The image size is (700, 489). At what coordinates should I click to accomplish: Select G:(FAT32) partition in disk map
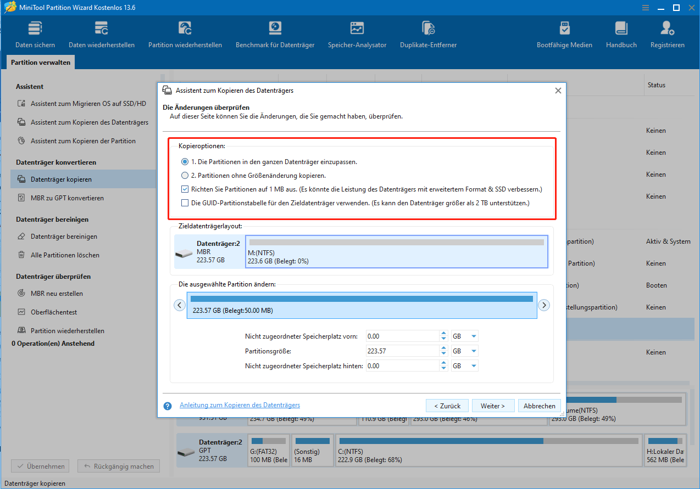pos(268,451)
